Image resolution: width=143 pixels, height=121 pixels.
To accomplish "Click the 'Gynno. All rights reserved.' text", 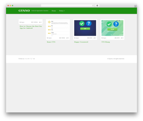I will (x=116, y=59).
